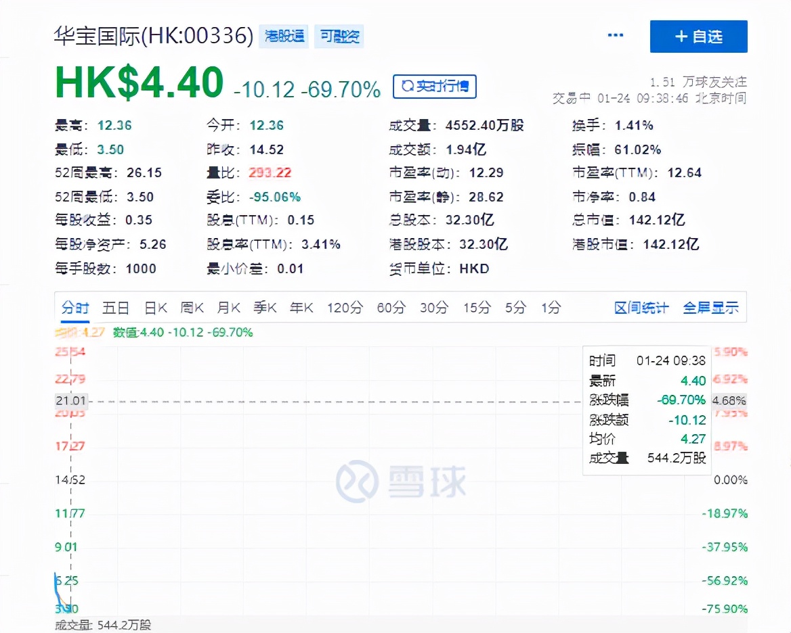Click the 总股本 value 32.30亿
The height and width of the screenshot is (633, 791).
tap(470, 220)
